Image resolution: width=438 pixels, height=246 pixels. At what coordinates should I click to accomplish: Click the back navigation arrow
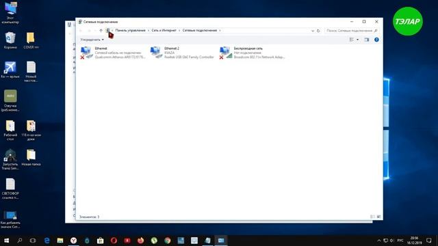(81, 30)
